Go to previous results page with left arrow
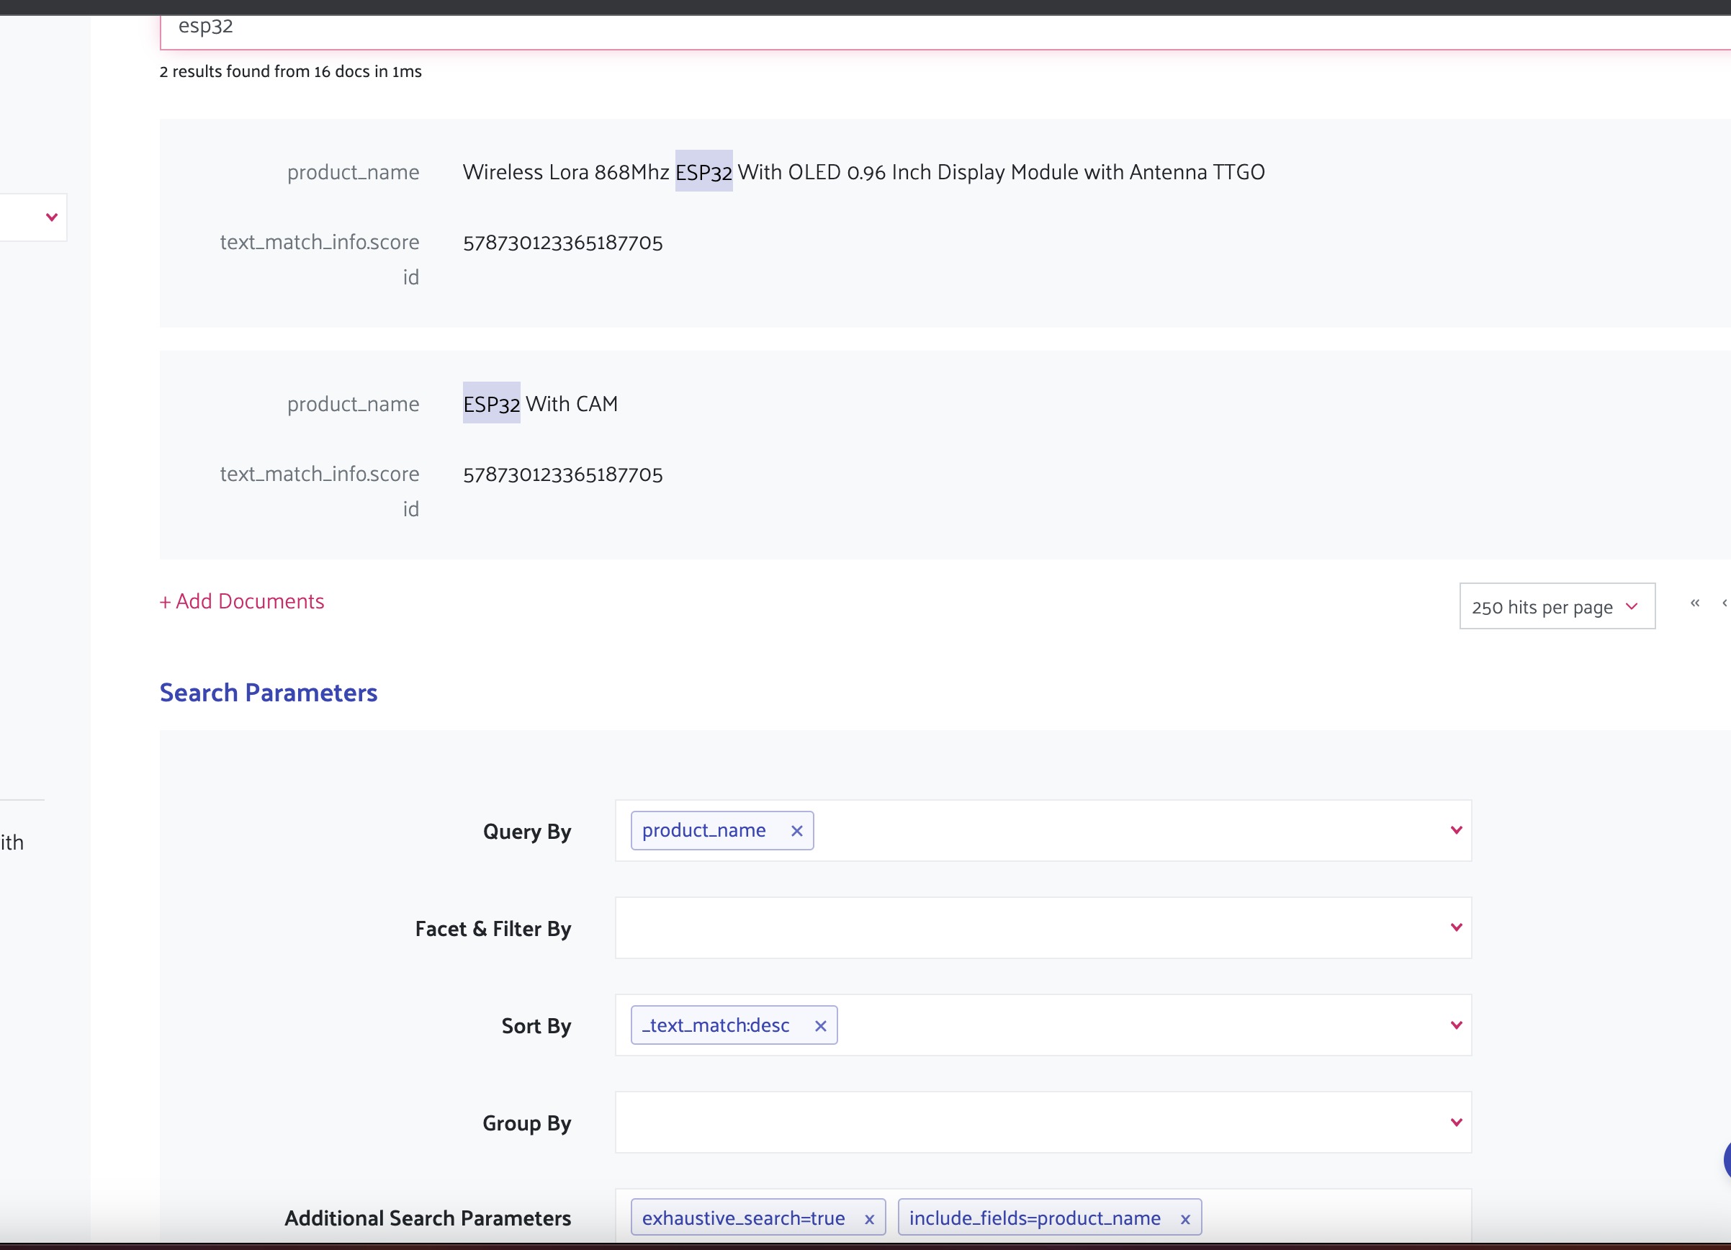The width and height of the screenshot is (1731, 1250). tap(1725, 603)
